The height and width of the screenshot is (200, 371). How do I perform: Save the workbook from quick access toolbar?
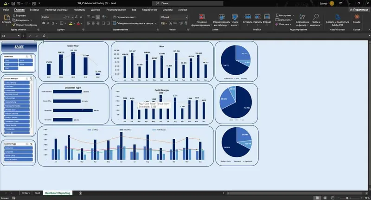[13, 3]
